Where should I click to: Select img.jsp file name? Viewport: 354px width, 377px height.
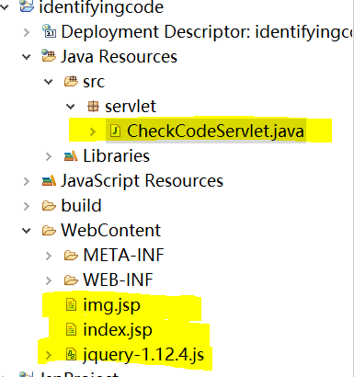tap(112, 306)
